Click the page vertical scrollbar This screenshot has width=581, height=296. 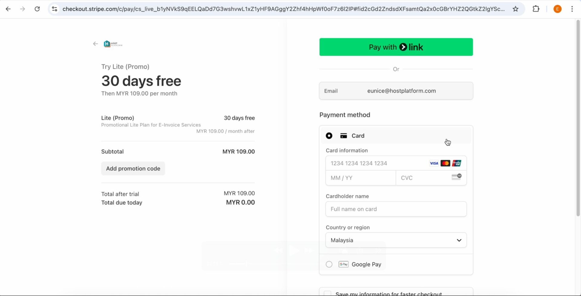tap(578, 118)
